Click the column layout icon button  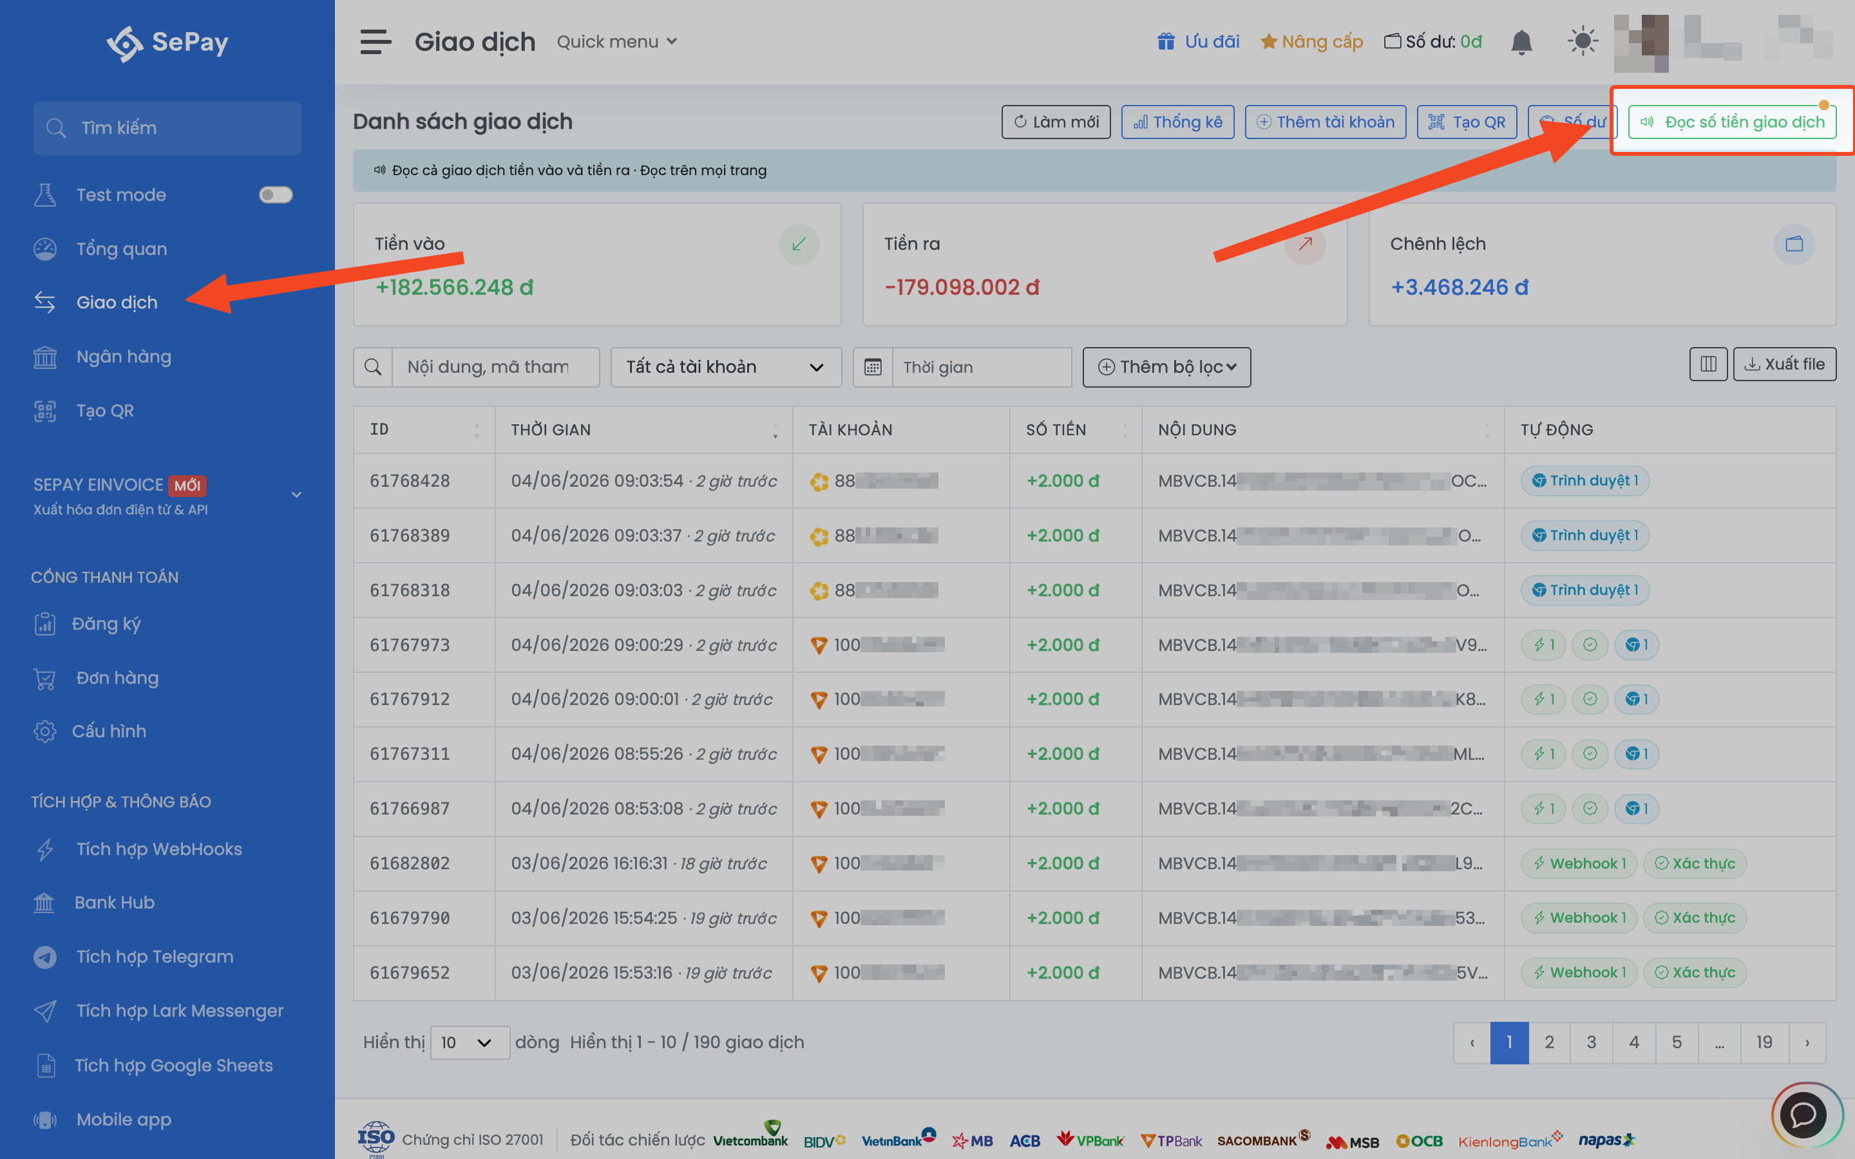[1708, 364]
